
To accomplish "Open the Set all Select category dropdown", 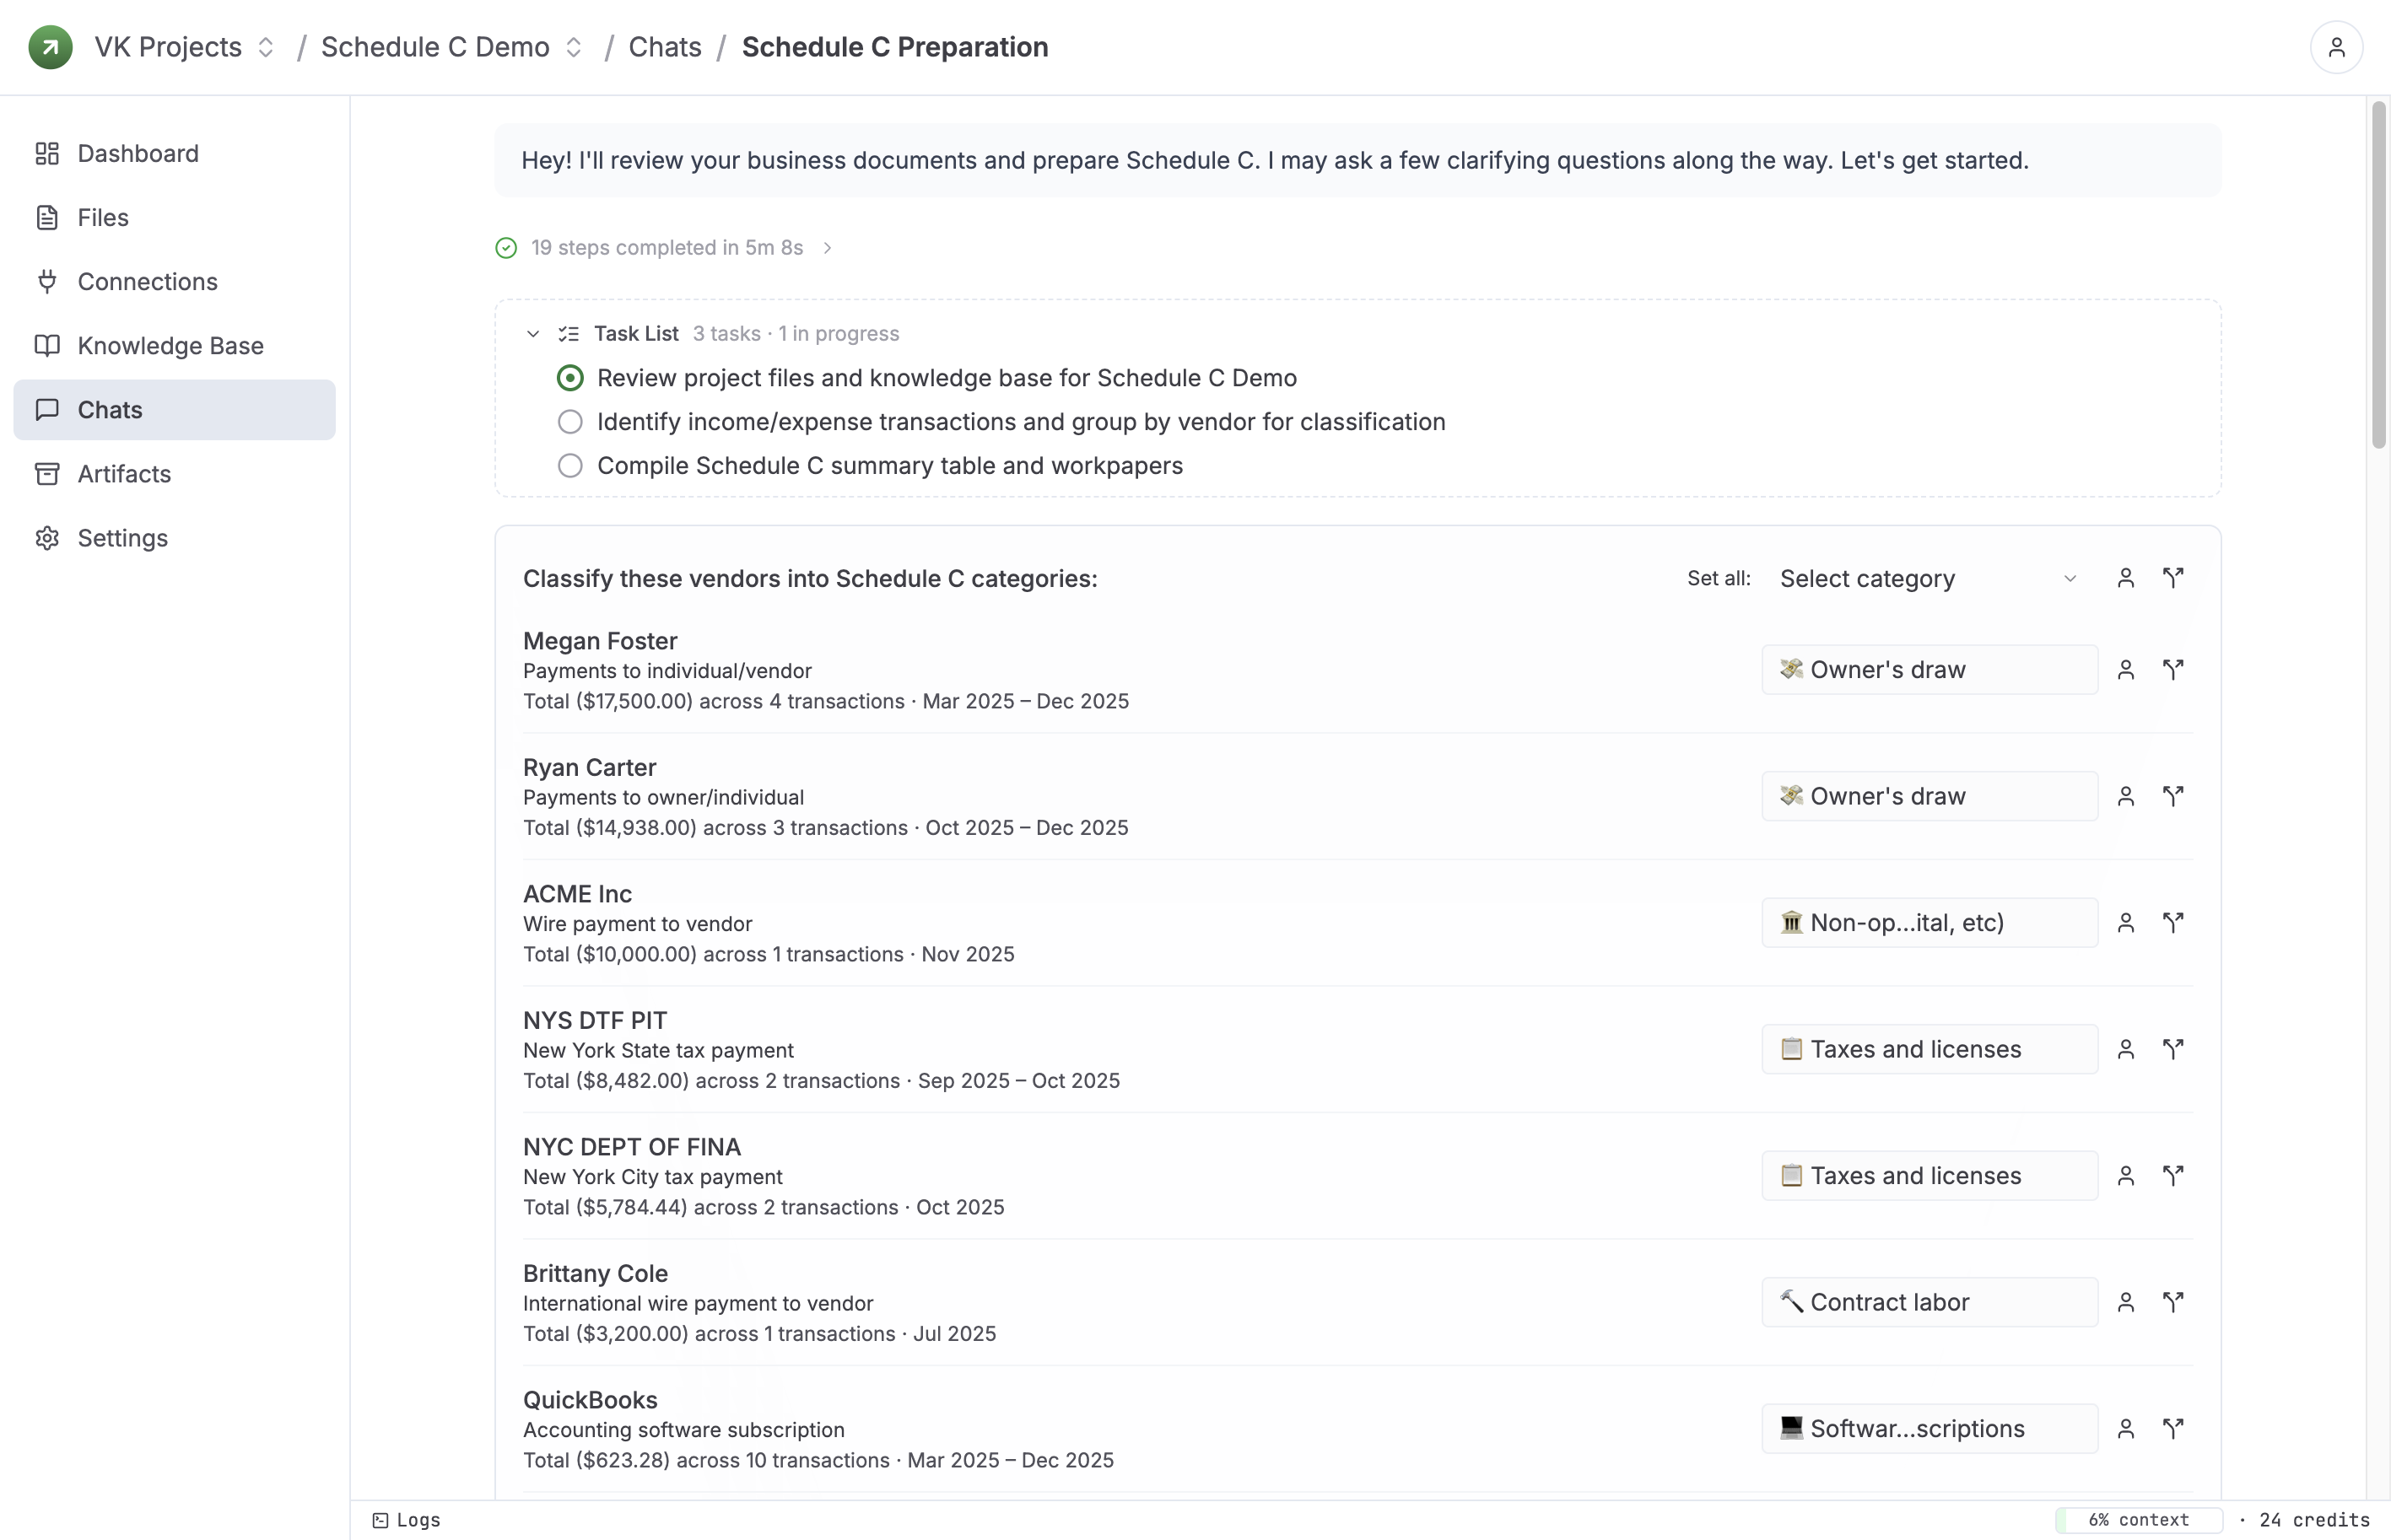I will 1926,578.
